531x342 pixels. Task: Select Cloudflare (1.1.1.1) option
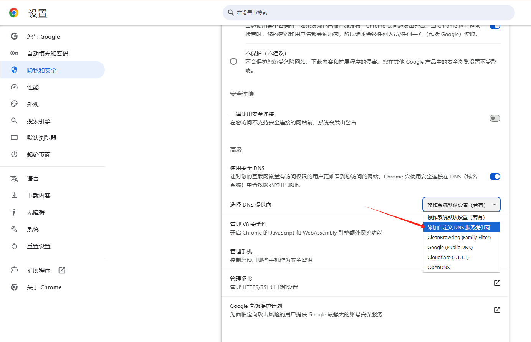462,257
